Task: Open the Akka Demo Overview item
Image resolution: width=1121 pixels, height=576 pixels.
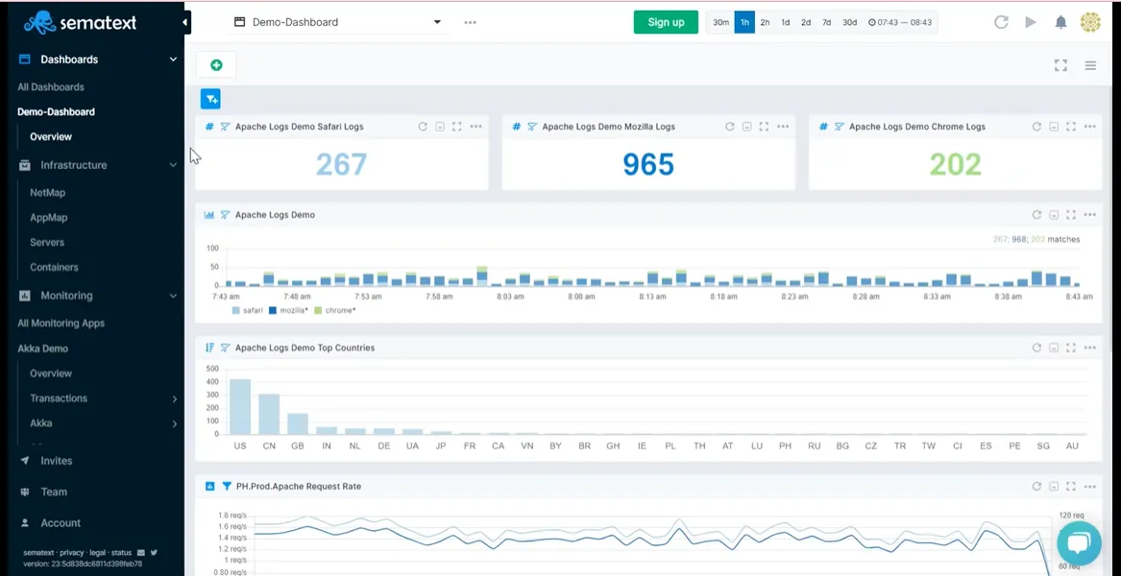Action: (x=51, y=373)
